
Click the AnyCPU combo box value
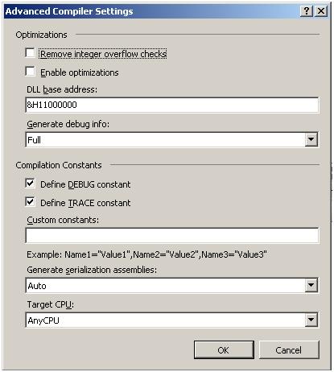tap(165, 320)
